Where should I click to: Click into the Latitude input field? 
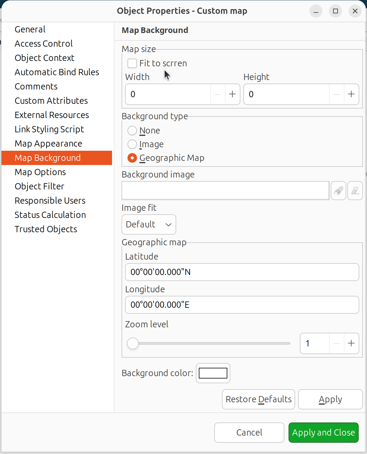(242, 272)
